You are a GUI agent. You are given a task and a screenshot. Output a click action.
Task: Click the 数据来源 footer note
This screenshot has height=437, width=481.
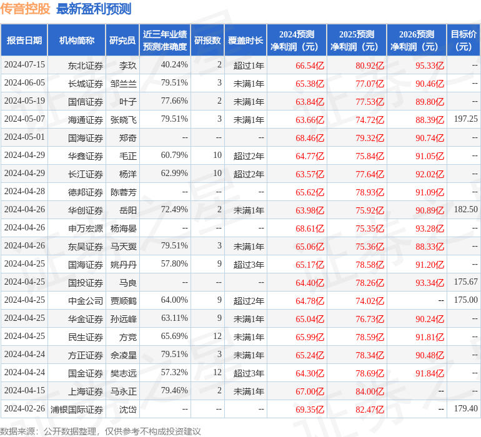point(101,431)
